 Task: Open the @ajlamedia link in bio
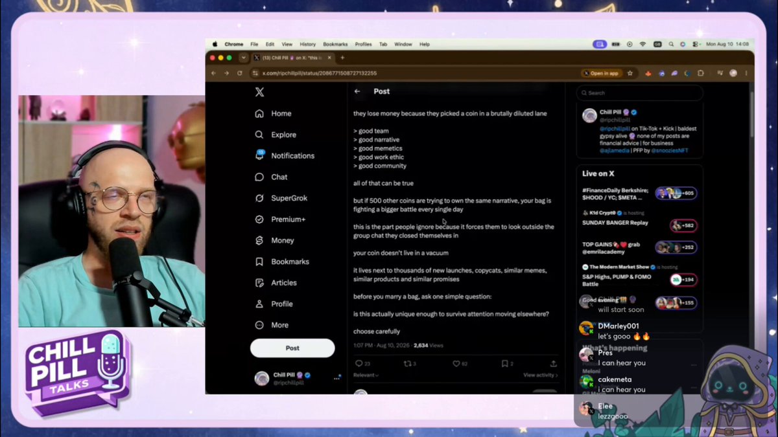click(613, 150)
